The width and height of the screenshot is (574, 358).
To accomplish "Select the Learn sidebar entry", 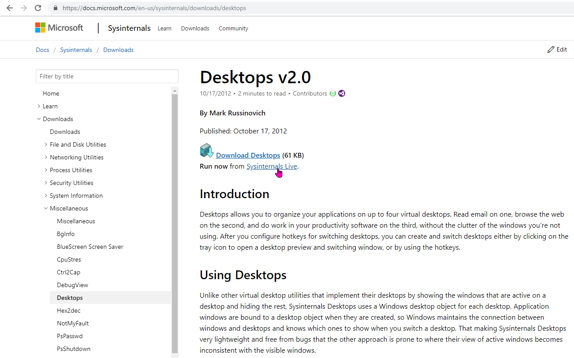I will pos(50,106).
